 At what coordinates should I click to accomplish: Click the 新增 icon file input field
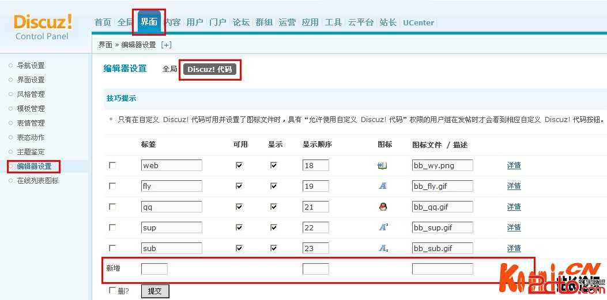pos(443,269)
